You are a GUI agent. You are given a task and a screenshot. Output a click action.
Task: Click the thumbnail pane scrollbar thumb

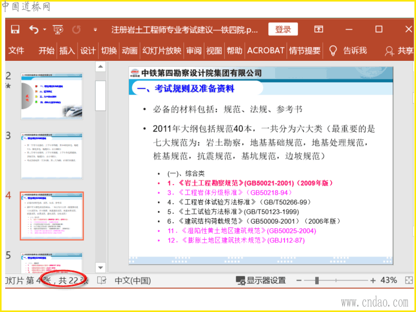click(100, 96)
